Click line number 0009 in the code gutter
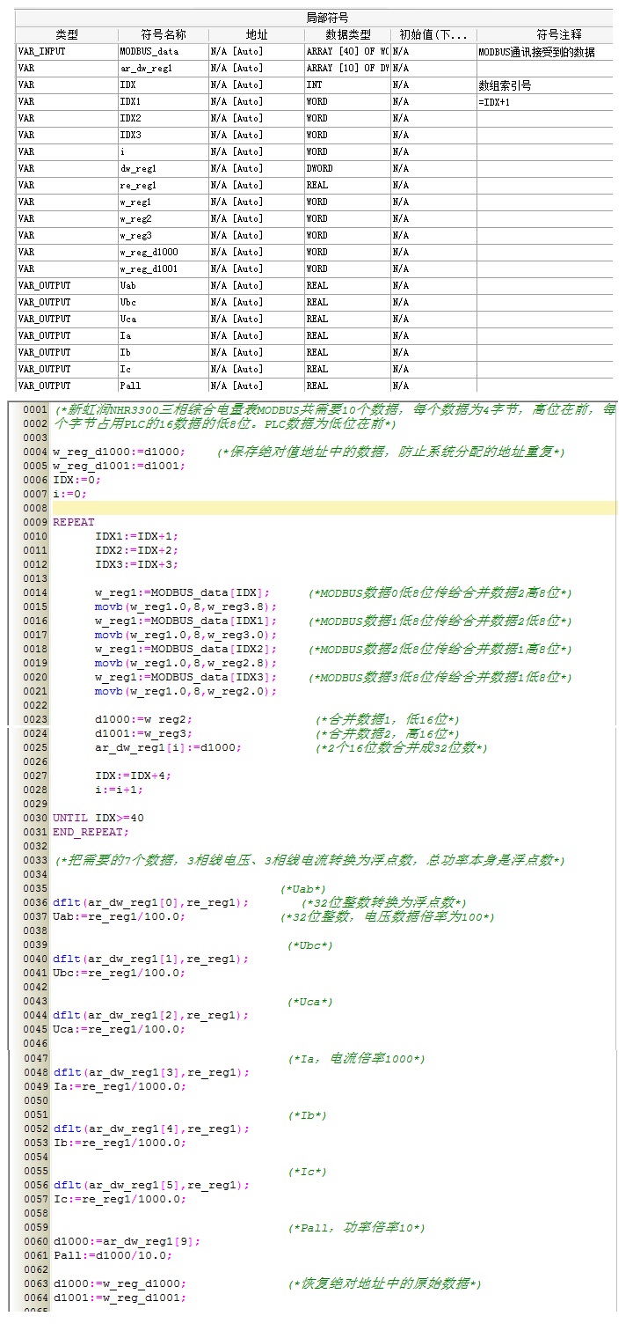Image resolution: width=633 pixels, height=1338 pixels. click(35, 523)
